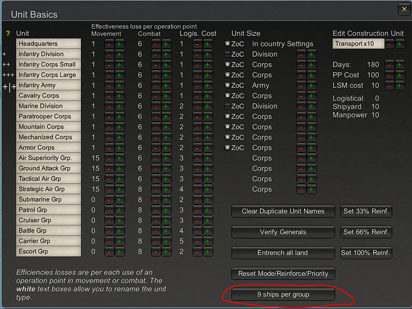Image resolution: width=412 pixels, height=309 pixels.
Task: Toggle ZoC for Cavalry Corps row
Action: tap(228, 96)
